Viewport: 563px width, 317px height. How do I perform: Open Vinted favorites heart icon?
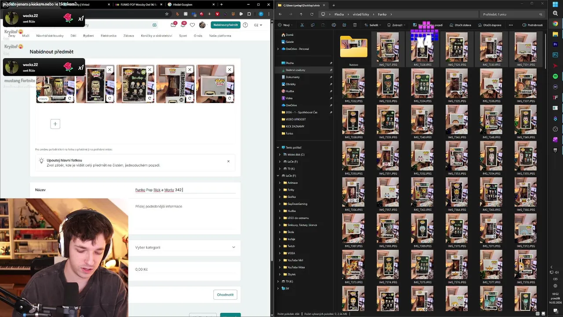(x=192, y=25)
